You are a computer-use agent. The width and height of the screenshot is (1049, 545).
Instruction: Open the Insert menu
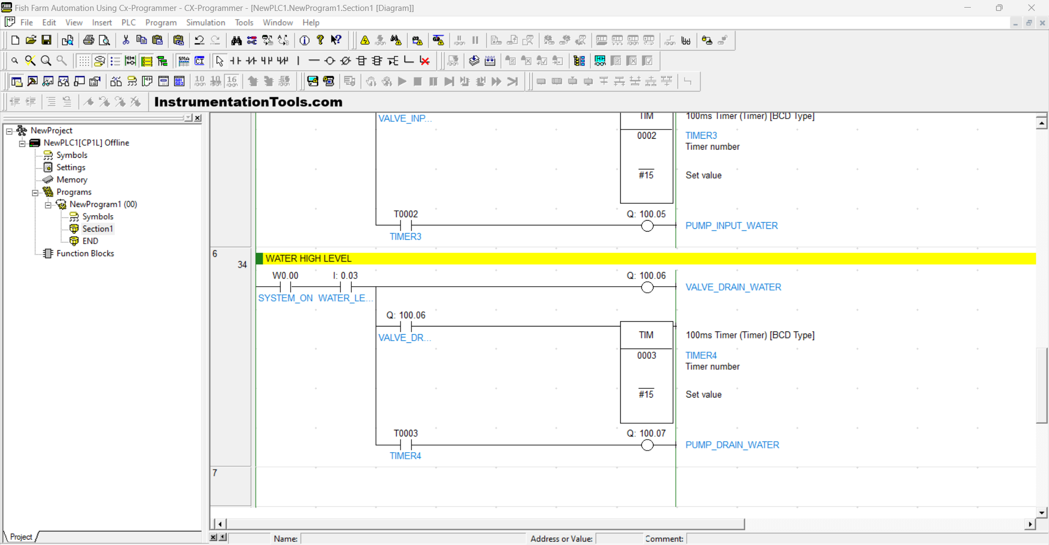(x=102, y=22)
